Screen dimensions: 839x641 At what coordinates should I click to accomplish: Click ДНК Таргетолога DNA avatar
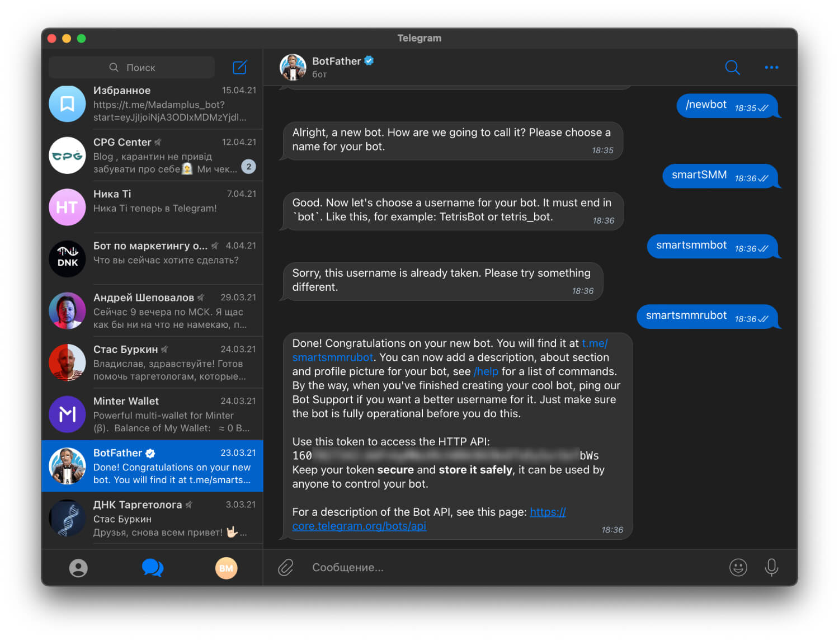click(67, 518)
